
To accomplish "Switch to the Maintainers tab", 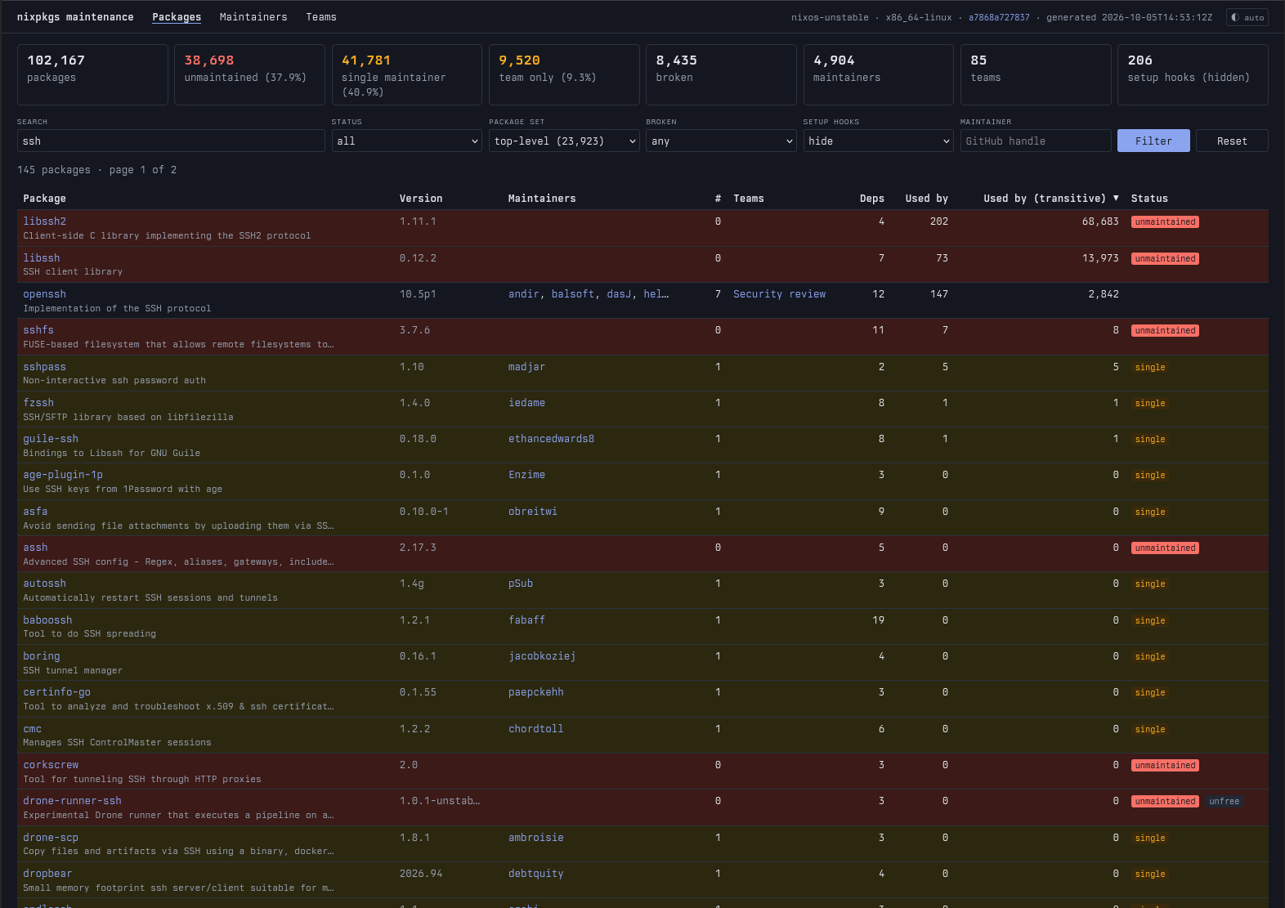I will click(x=253, y=17).
